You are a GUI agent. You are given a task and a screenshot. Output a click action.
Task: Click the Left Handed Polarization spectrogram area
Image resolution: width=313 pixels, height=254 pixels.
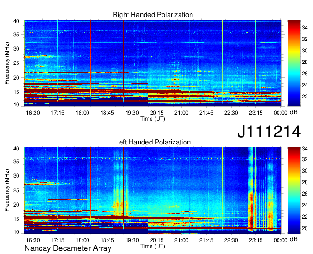pyautogui.click(x=153, y=190)
